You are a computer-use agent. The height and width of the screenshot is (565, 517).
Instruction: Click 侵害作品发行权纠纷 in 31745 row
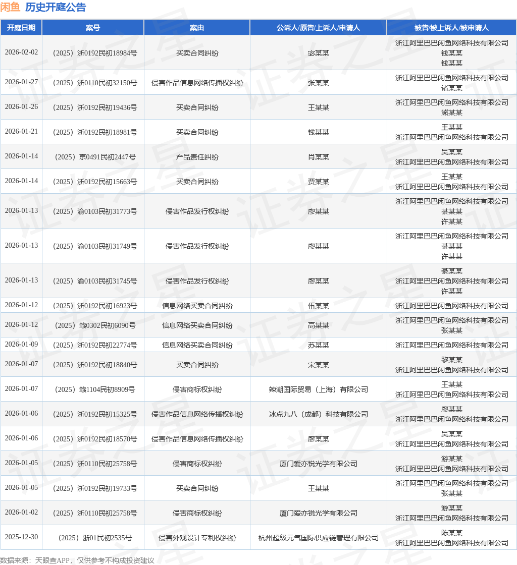(x=197, y=281)
